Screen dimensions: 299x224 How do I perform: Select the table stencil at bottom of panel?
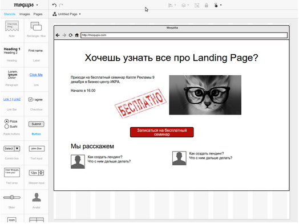pyautogui.click(x=37, y=220)
